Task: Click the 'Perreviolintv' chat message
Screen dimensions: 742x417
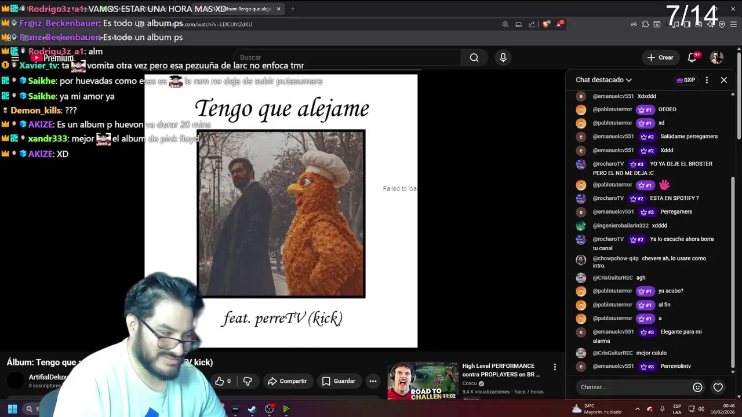Action: click(x=676, y=367)
